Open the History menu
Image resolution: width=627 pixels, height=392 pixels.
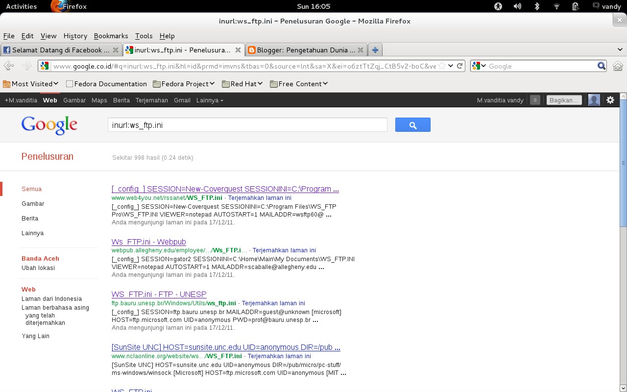point(75,36)
